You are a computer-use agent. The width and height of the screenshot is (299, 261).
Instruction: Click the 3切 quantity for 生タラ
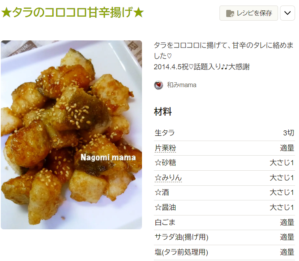288,133
